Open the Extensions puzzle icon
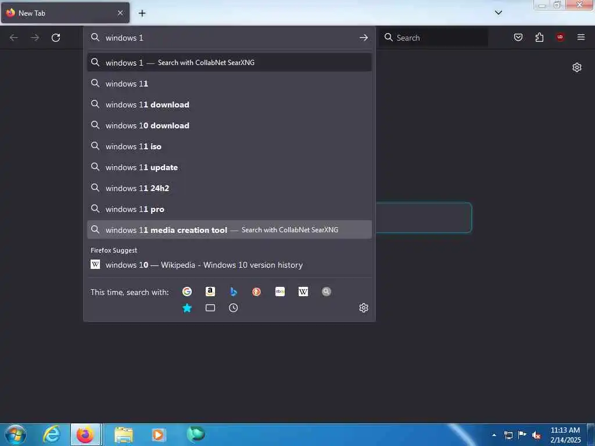Viewport: 595px width, 446px height. coord(539,37)
